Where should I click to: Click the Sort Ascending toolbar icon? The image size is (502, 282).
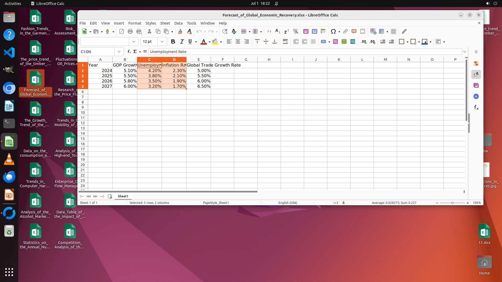(278, 32)
